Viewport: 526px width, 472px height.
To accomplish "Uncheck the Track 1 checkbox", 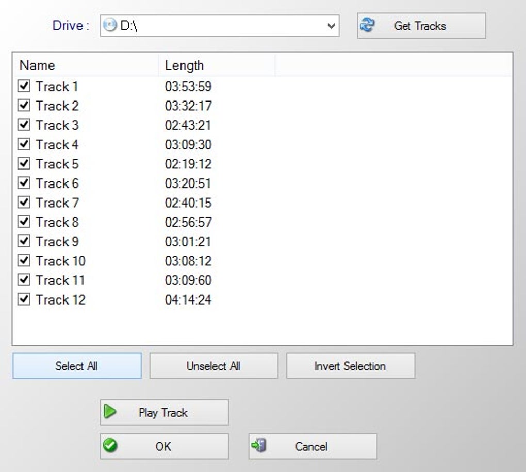I will (x=24, y=86).
